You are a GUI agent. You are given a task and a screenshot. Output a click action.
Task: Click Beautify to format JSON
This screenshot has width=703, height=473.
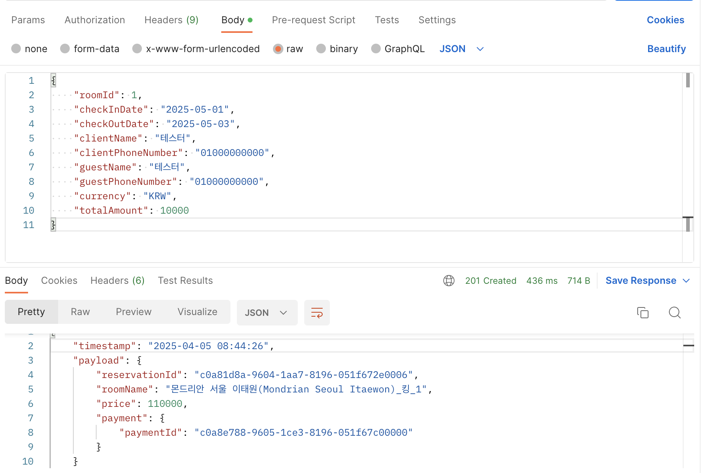tap(667, 49)
